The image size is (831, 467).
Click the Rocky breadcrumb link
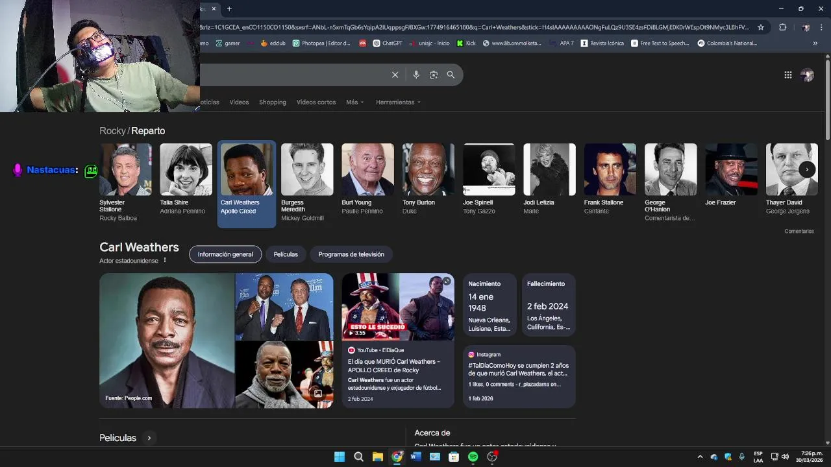[x=112, y=131]
